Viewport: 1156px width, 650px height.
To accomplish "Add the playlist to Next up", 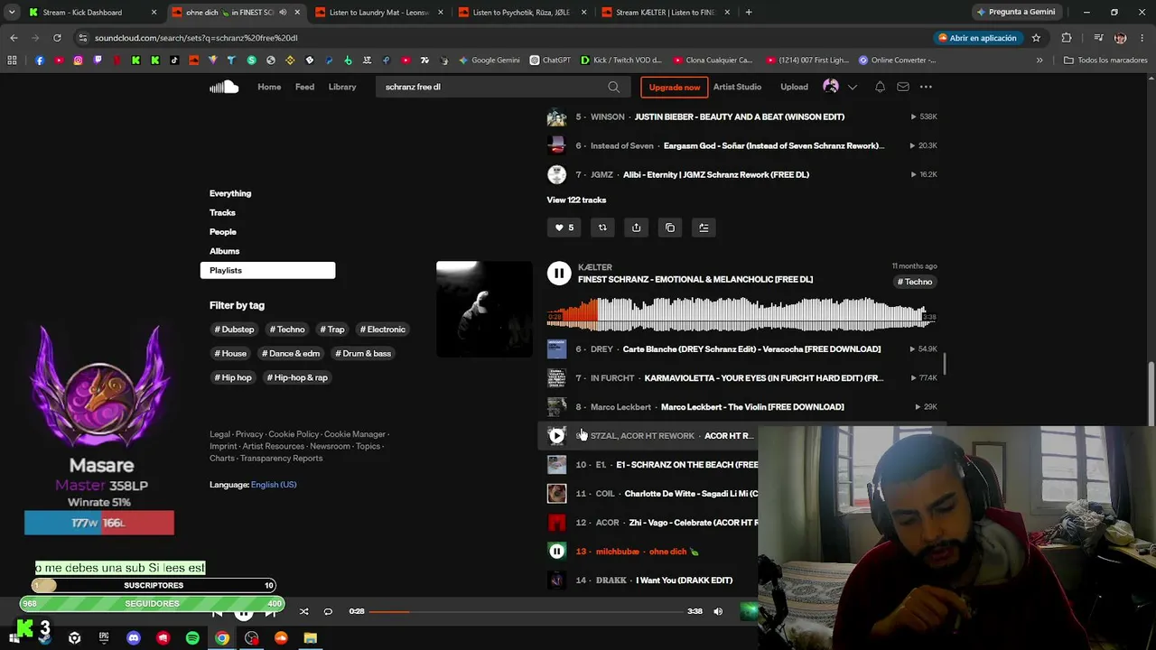I will pyautogui.click(x=704, y=227).
